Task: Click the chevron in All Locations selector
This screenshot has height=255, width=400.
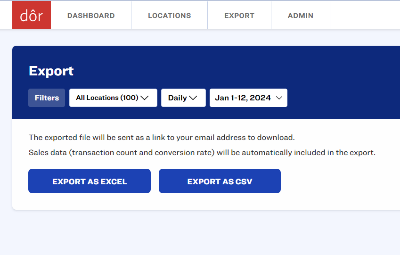Action: pyautogui.click(x=145, y=98)
